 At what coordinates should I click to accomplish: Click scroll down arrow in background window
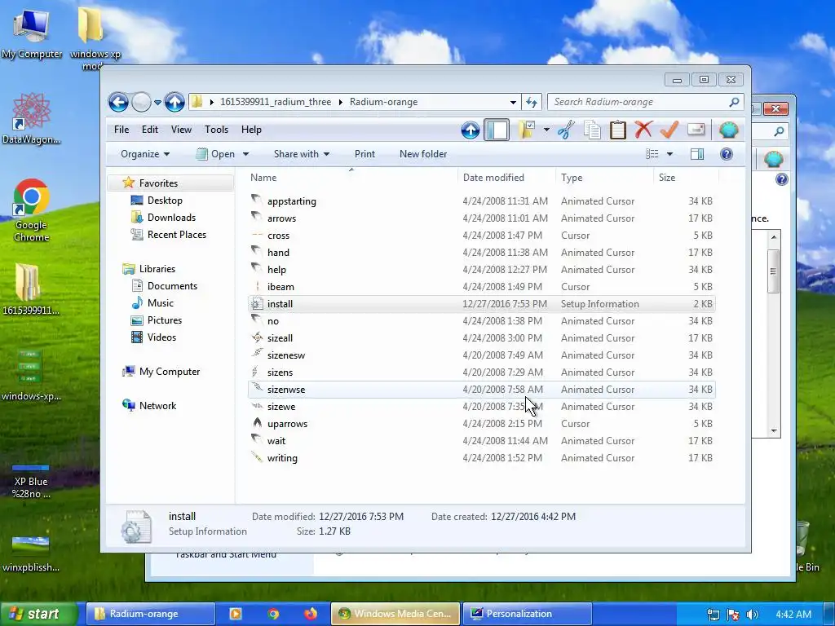click(x=774, y=430)
